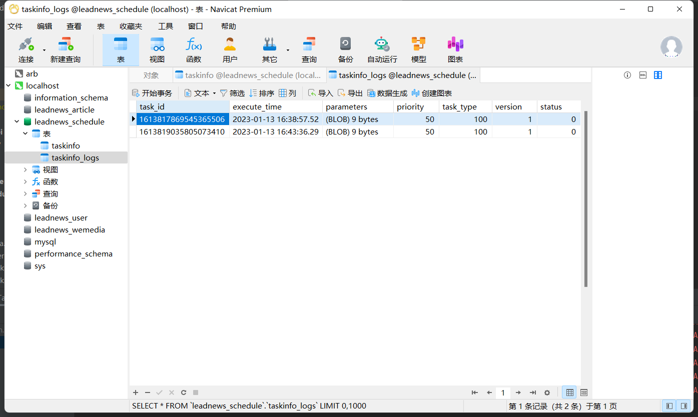This screenshot has width=698, height=417.
Task: Open the 其它 dropdown arrow
Action: 288,50
